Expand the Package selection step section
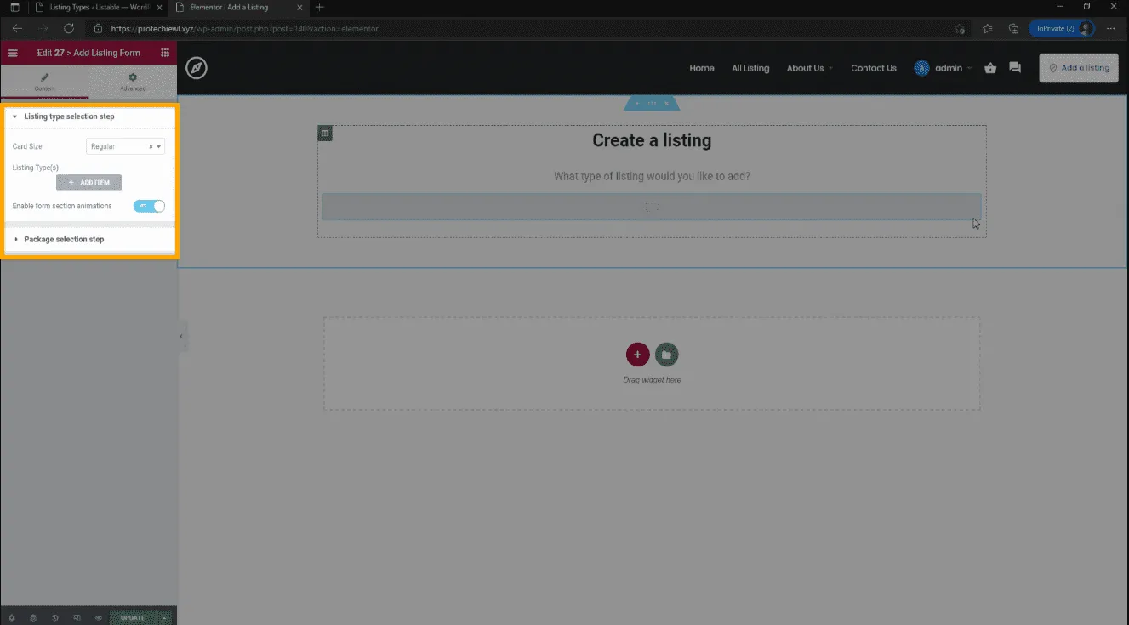The image size is (1129, 625). (64, 240)
